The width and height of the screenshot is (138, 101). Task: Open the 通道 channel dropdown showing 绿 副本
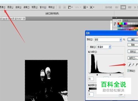click(104, 47)
